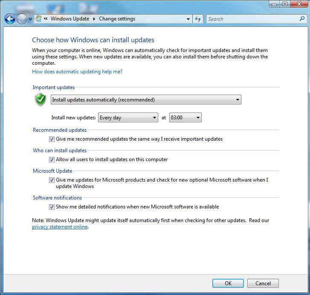Open the recent pages dropdown arrow
The width and height of the screenshot is (310, 295).
[30, 19]
